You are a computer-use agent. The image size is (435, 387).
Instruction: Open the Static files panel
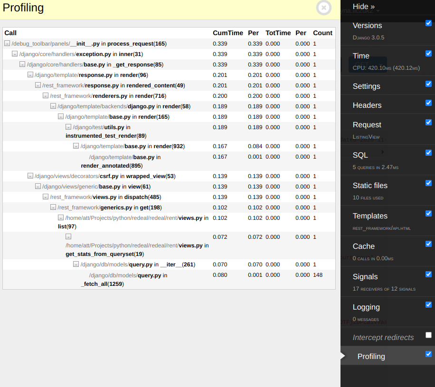click(x=370, y=186)
